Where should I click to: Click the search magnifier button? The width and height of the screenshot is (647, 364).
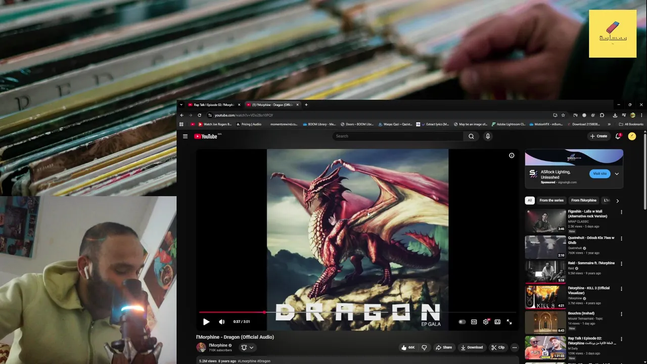click(471, 136)
